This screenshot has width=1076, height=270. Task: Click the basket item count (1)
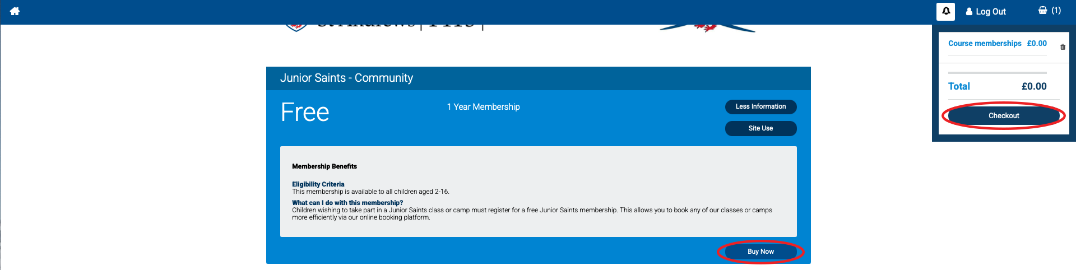[1056, 11]
